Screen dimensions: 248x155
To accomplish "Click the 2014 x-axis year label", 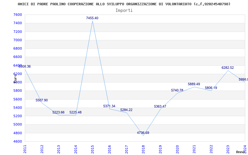I will [x=76, y=149].
